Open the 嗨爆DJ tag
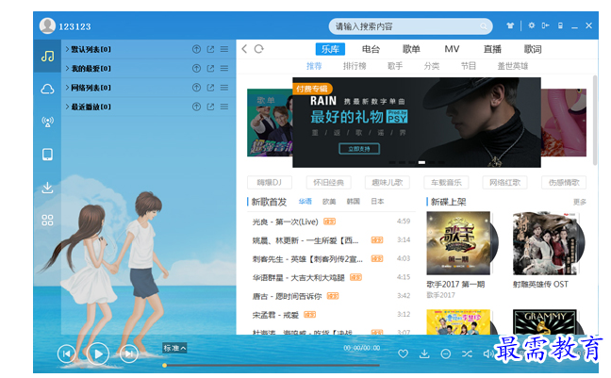Image resolution: width=611 pixels, height=378 pixels. point(270,182)
